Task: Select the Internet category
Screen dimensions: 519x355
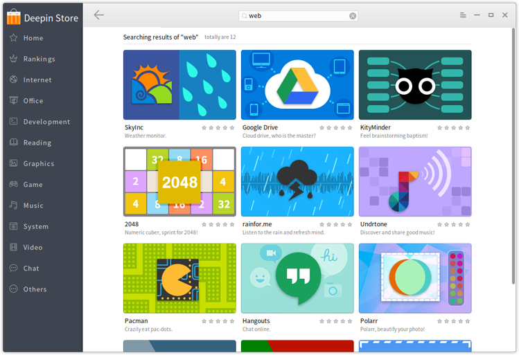Action: point(37,80)
